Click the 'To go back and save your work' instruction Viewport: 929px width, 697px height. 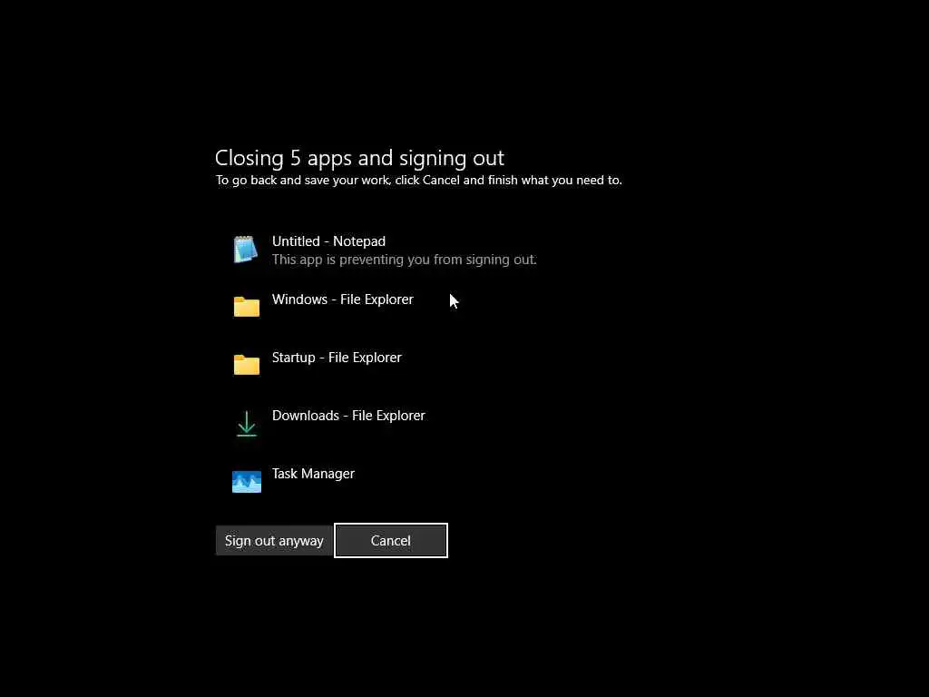click(419, 181)
